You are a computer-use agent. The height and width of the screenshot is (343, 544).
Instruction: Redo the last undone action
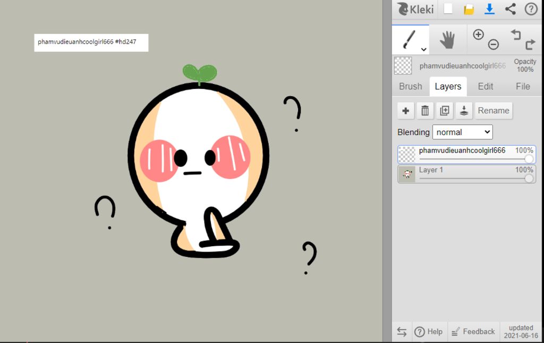(531, 45)
